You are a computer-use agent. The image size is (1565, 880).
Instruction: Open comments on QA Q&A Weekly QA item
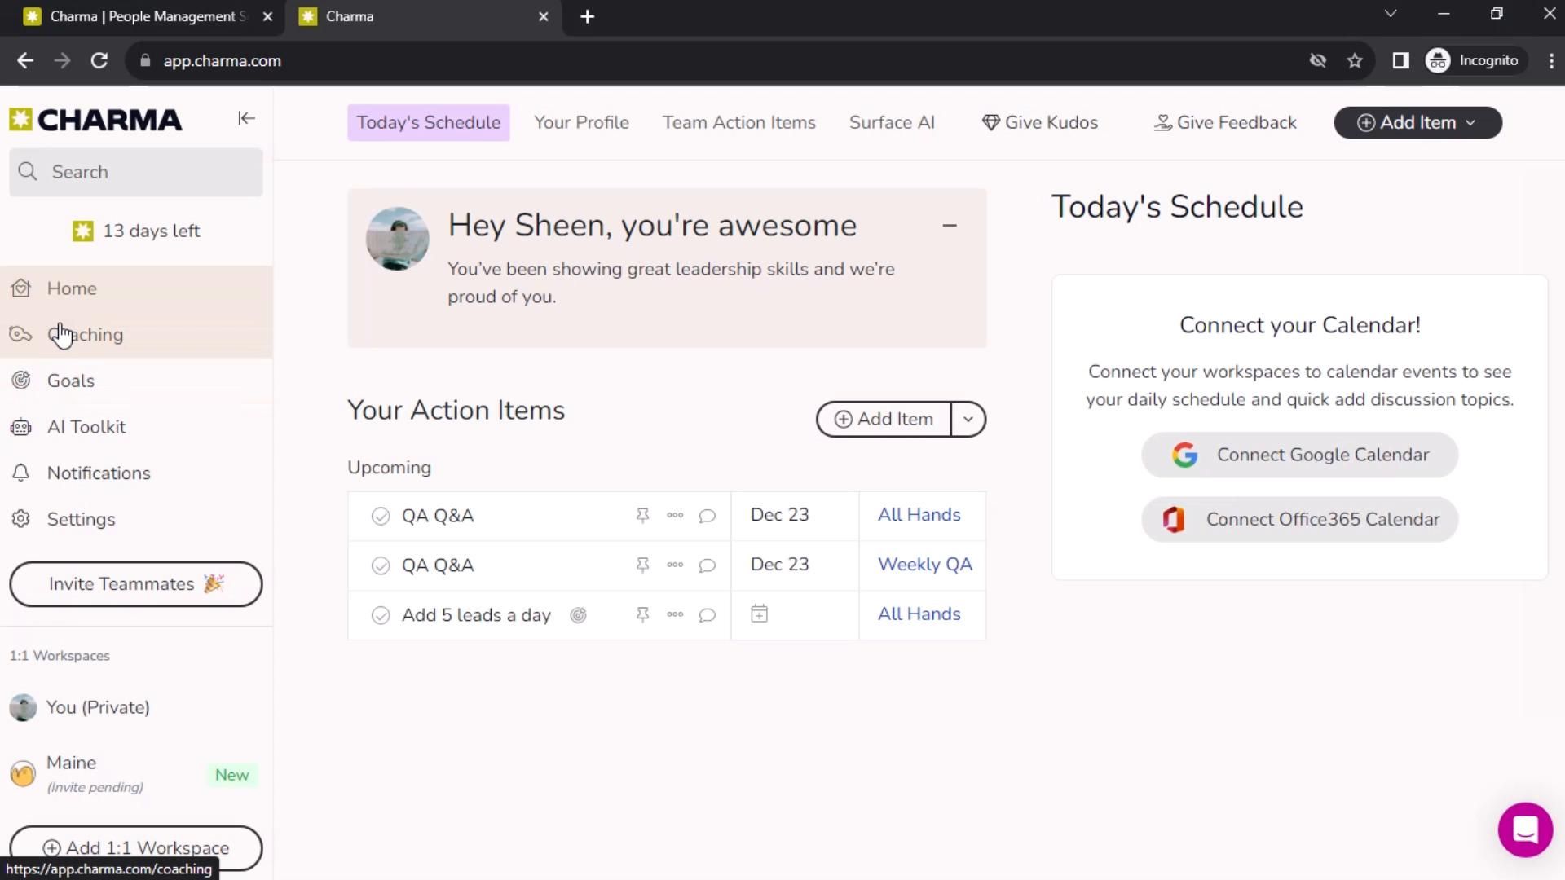coord(708,566)
